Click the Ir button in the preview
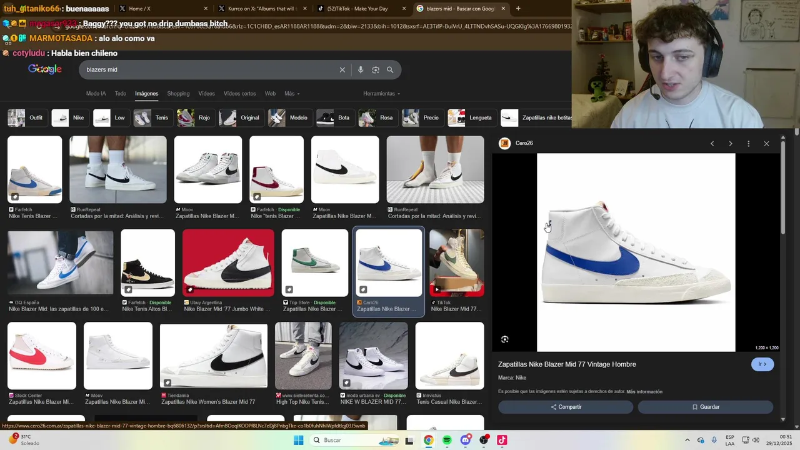The width and height of the screenshot is (800, 450). [x=762, y=364]
